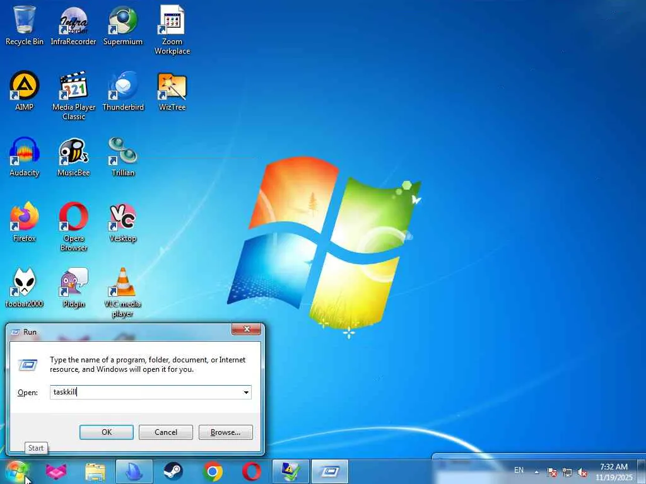Launch Google Chrome from the taskbar
Screen dimensions: 646x484
213,471
